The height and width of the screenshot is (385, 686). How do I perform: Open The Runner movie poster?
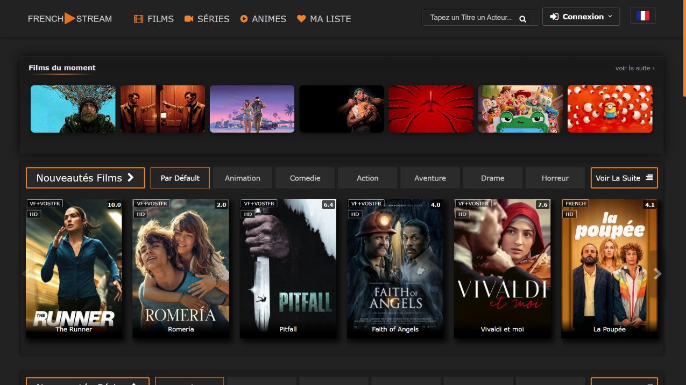tap(74, 268)
